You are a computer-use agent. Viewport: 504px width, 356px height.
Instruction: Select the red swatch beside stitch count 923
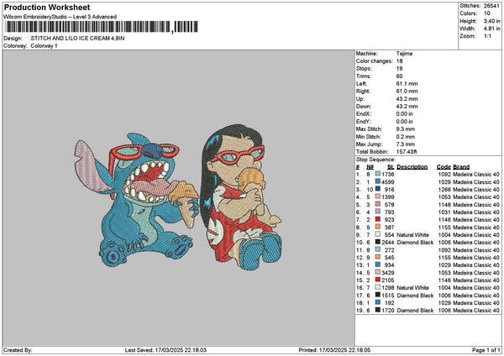[378, 219]
